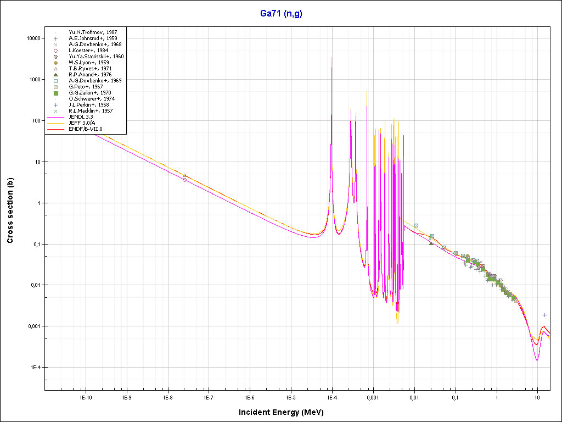This screenshot has height=422, width=562.
Task: Click the red ENDF/B-VII.0 line swatch
Action: [x=55, y=129]
